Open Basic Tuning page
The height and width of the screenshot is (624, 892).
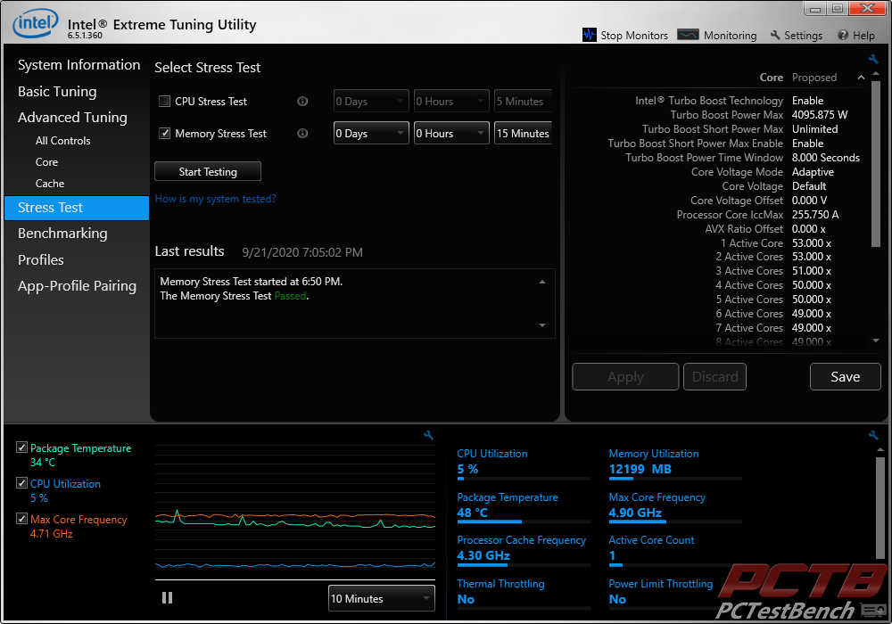57,92
